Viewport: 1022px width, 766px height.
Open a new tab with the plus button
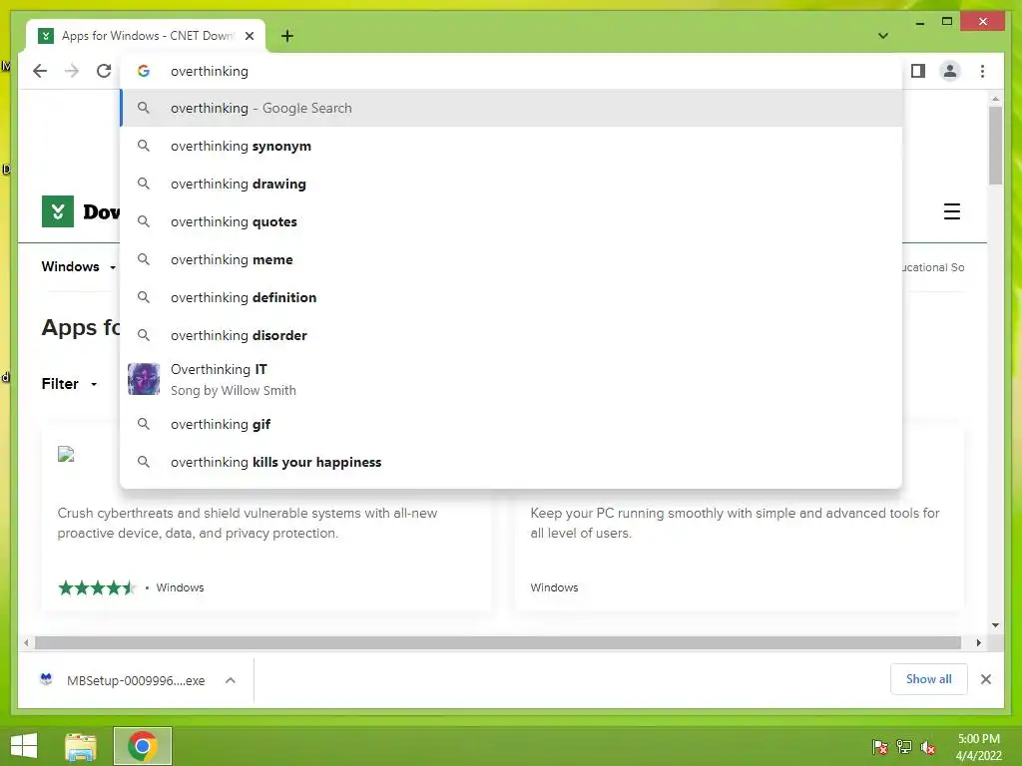click(287, 36)
